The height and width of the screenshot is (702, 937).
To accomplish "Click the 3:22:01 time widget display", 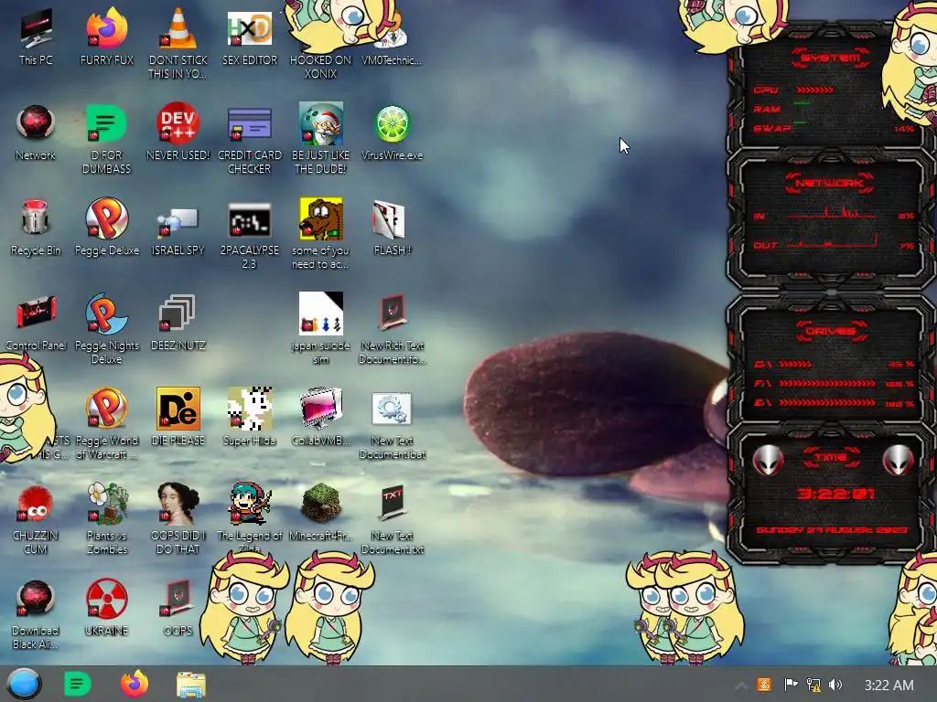I will [x=835, y=494].
